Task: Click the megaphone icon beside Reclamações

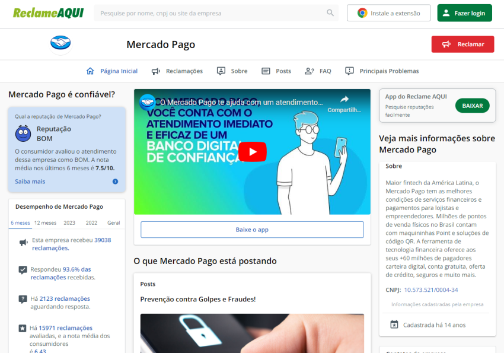Action: point(156,71)
